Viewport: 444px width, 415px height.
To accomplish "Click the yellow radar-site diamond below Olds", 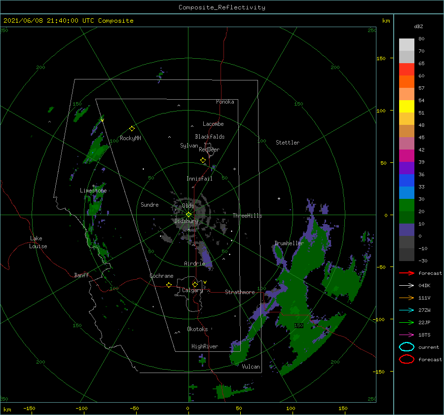I will 188,215.
